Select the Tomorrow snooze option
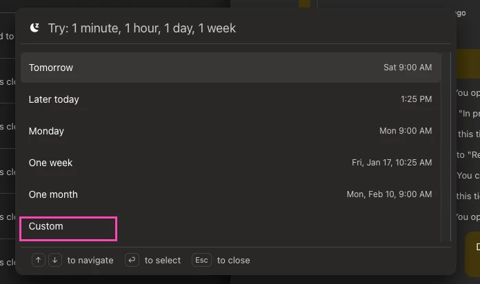This screenshot has width=480, height=284. 230,68
